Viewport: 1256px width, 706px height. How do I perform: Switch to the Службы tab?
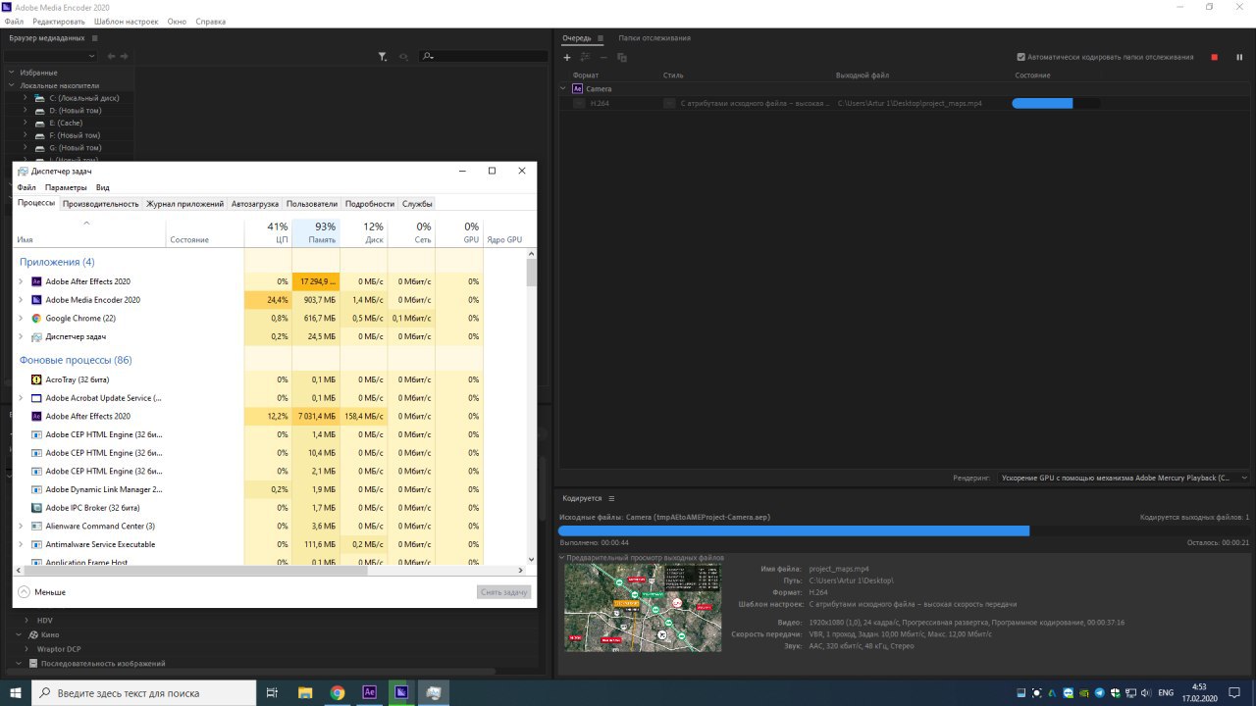pyautogui.click(x=417, y=204)
